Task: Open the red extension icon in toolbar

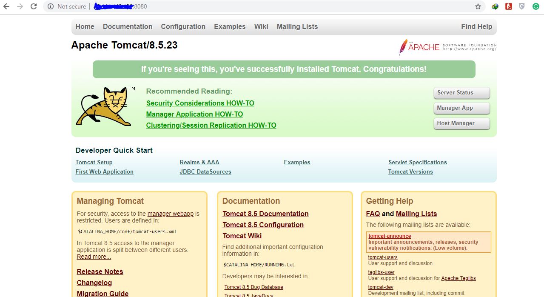Action: coord(508,6)
